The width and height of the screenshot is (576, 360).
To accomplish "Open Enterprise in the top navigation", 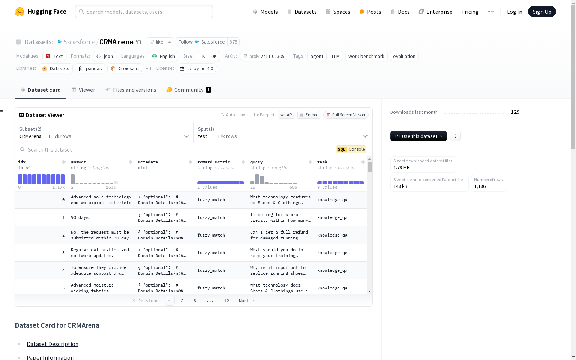I will [x=436, y=12].
